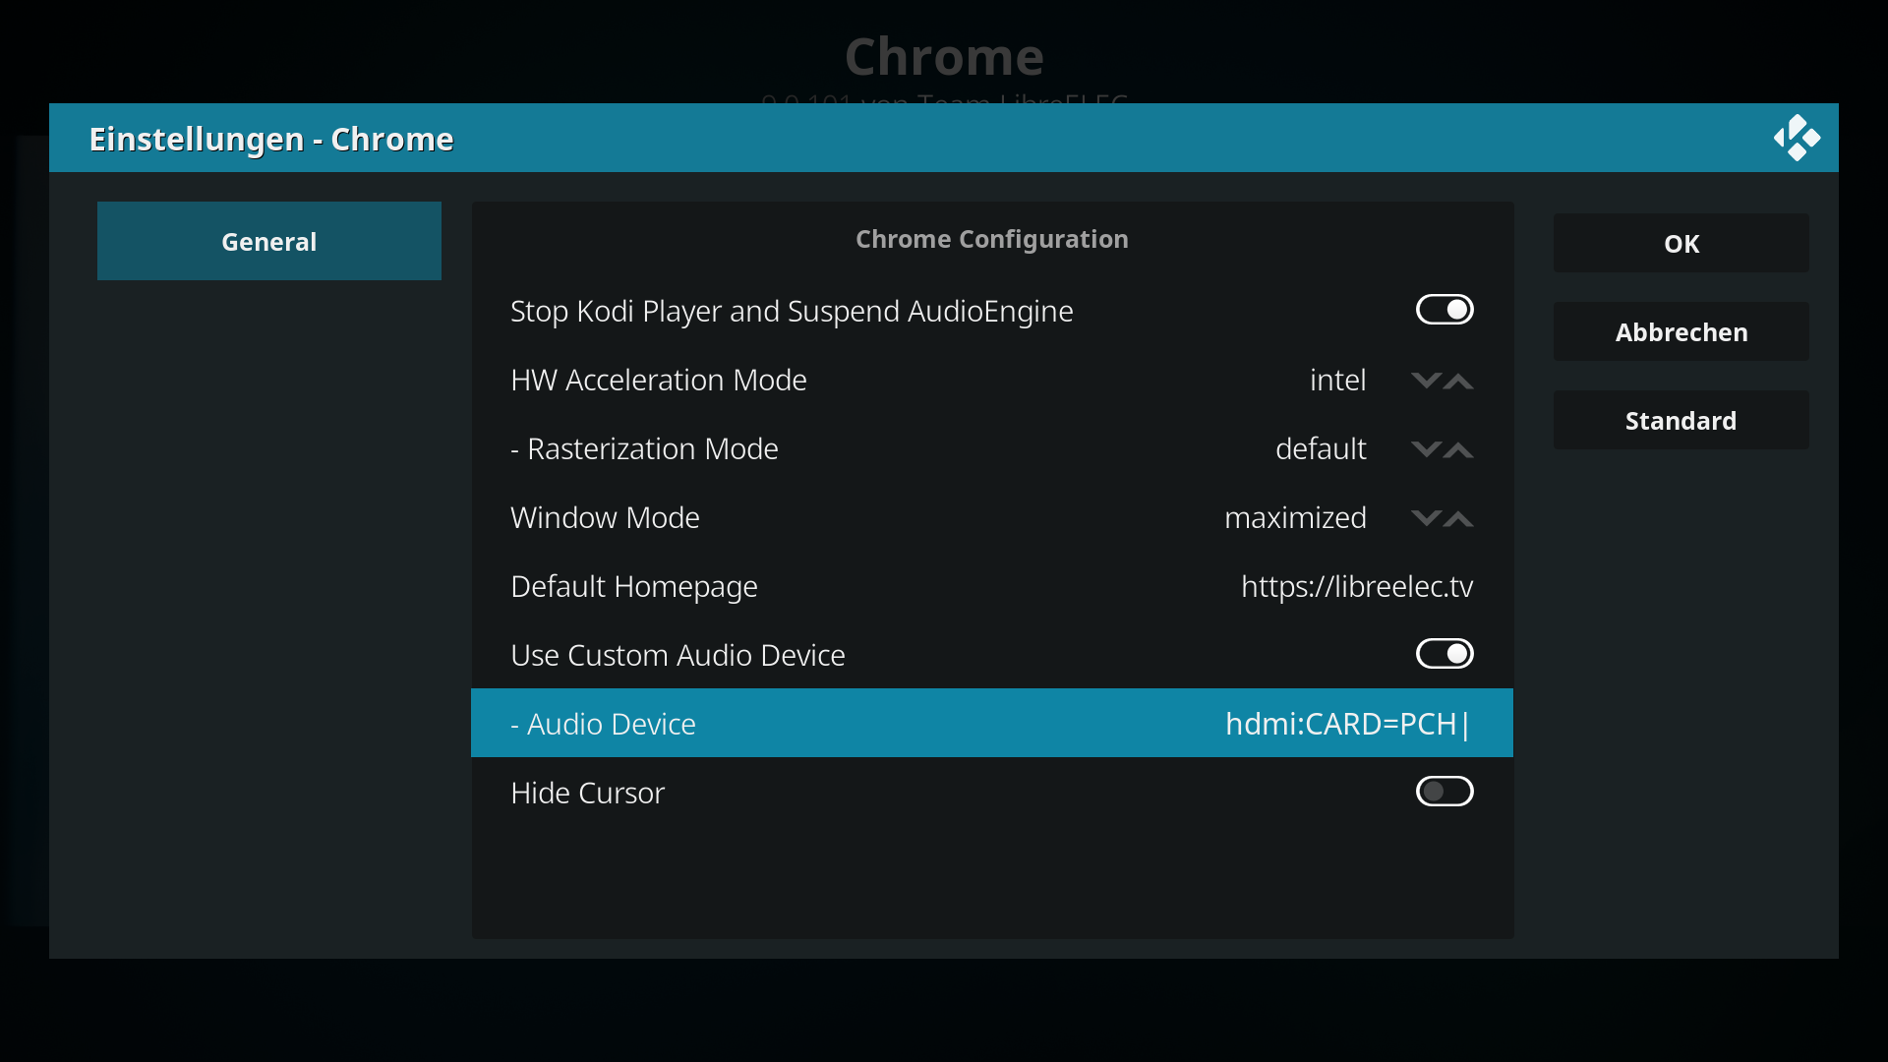
Task: Open the Default Homepage setting
Action: (992, 586)
